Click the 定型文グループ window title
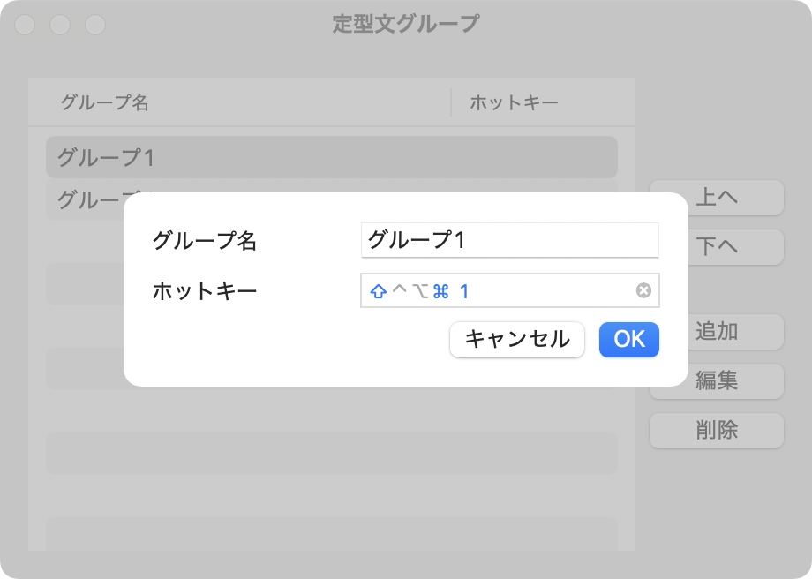Image resolution: width=812 pixels, height=579 pixels. point(406,25)
